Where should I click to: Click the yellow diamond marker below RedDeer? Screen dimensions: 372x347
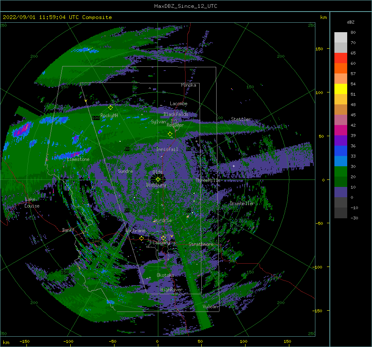pyautogui.click(x=170, y=134)
